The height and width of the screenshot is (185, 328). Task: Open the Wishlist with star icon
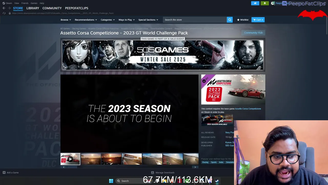click(x=243, y=20)
